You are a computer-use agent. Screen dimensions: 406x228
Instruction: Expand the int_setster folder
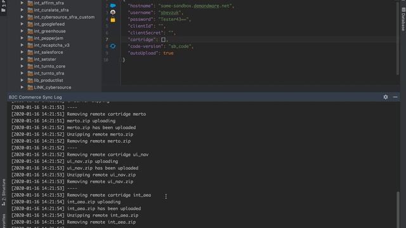point(22,59)
